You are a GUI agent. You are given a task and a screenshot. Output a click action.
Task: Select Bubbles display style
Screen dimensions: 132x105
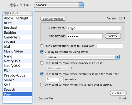point(17,32)
